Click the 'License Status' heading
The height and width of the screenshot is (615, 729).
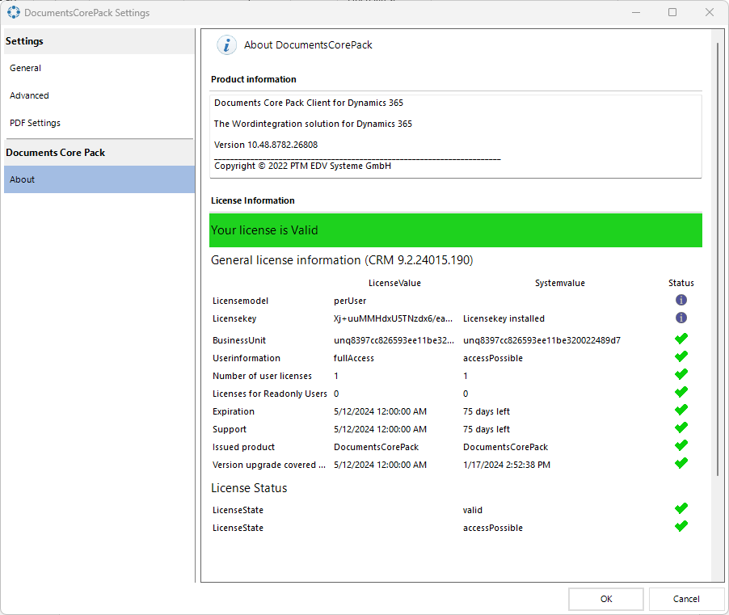click(x=249, y=488)
